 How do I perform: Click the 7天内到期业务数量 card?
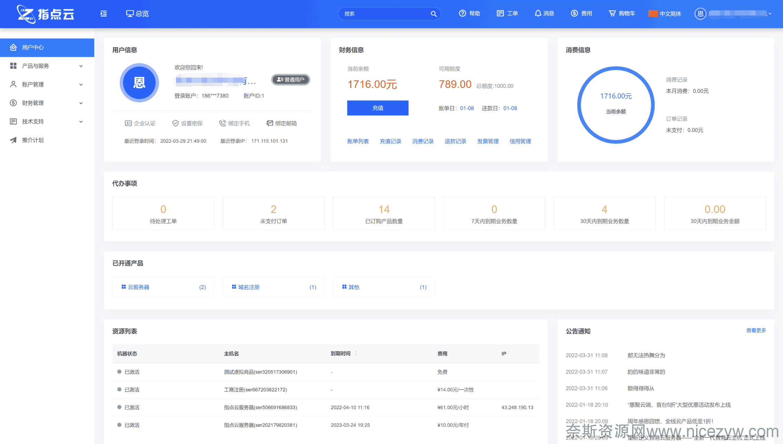[494, 213]
